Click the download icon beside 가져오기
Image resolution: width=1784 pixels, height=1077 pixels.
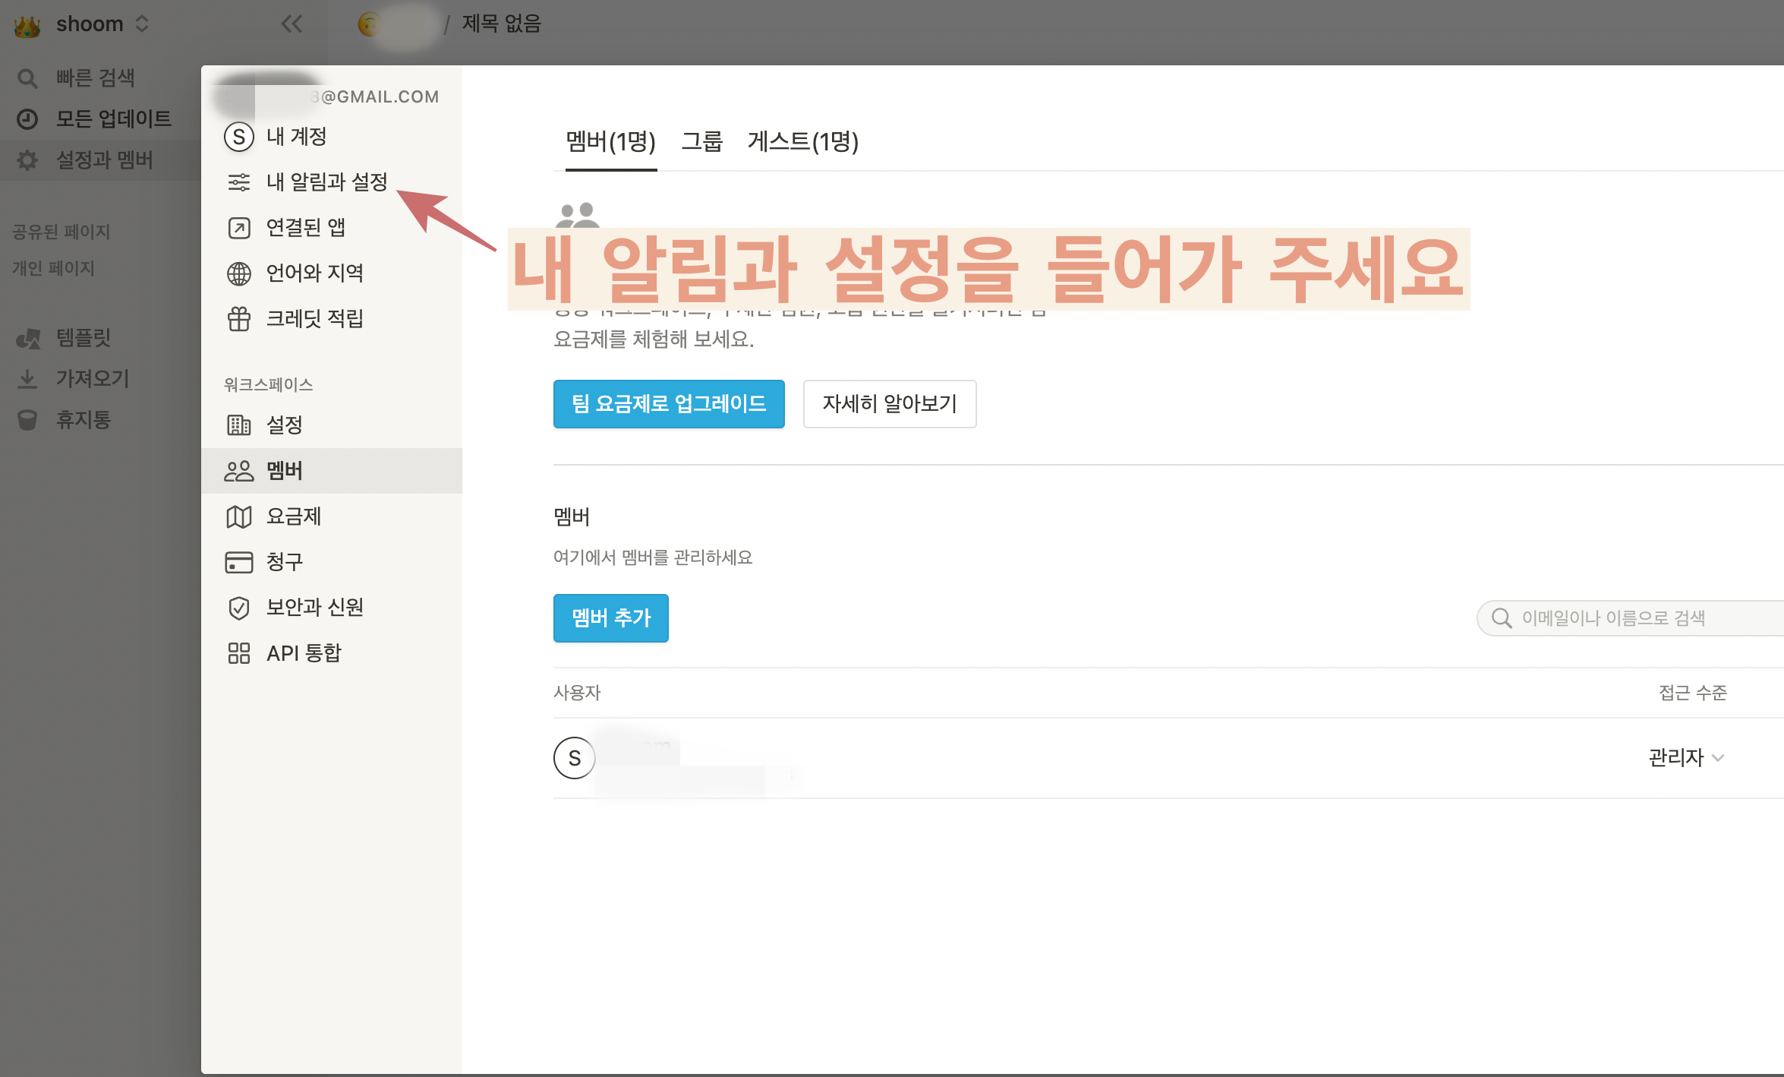pyautogui.click(x=27, y=378)
